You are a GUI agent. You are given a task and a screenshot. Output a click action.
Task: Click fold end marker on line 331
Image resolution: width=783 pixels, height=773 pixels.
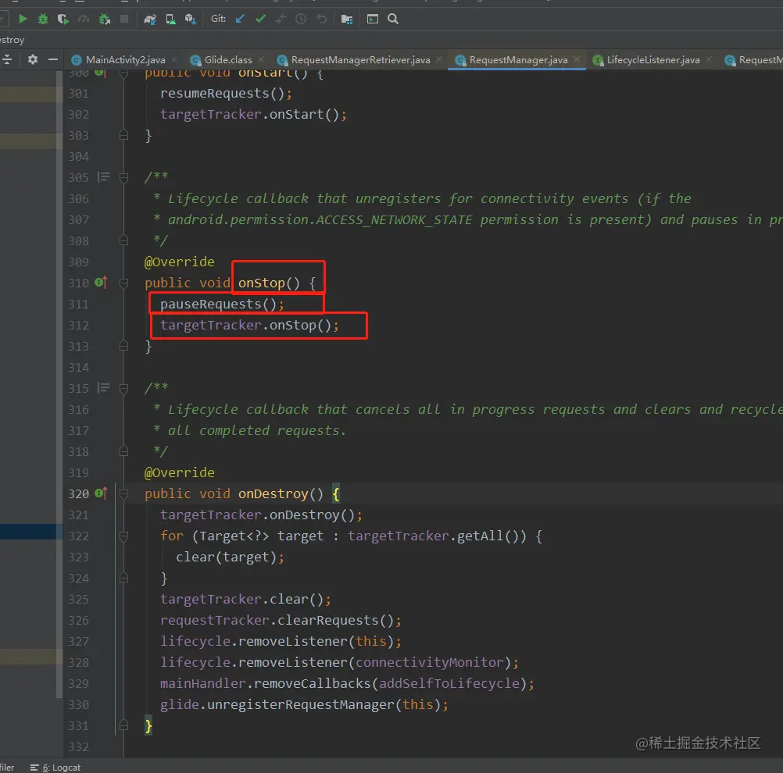(x=123, y=725)
